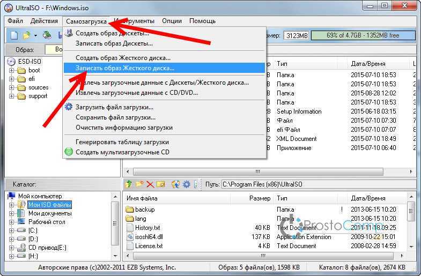Select Рабочий стол in catalog tree
The height and width of the screenshot is (276, 421).
point(47,222)
